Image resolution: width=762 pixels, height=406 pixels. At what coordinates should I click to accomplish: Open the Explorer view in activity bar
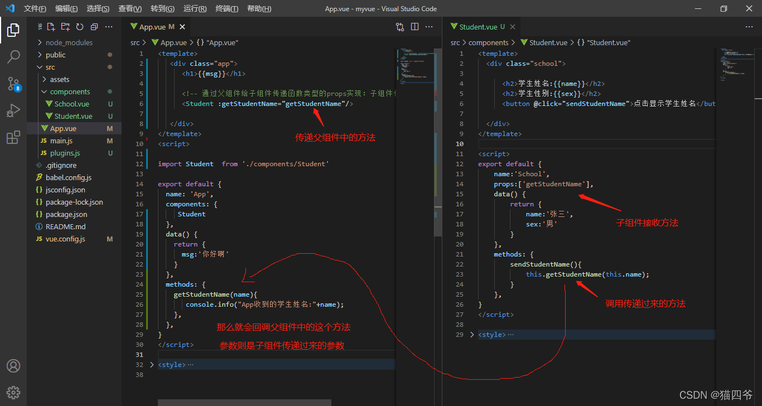point(13,30)
